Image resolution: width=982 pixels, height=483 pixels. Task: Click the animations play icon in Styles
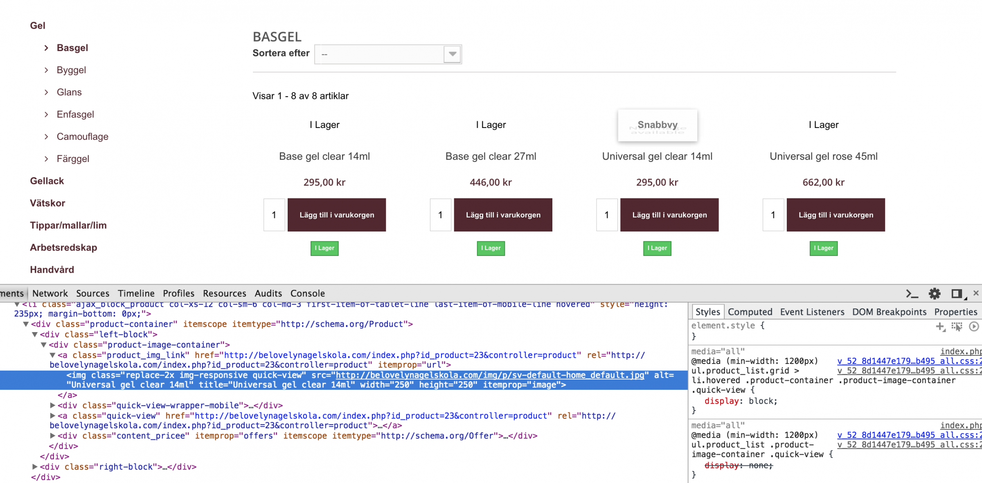click(974, 326)
